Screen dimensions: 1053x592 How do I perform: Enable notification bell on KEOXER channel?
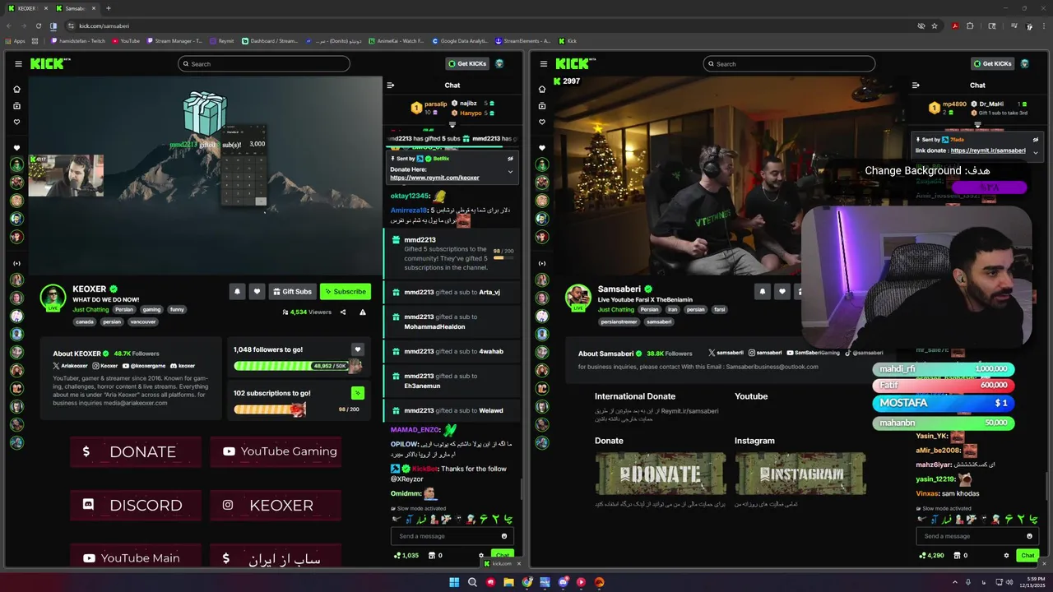(238, 291)
